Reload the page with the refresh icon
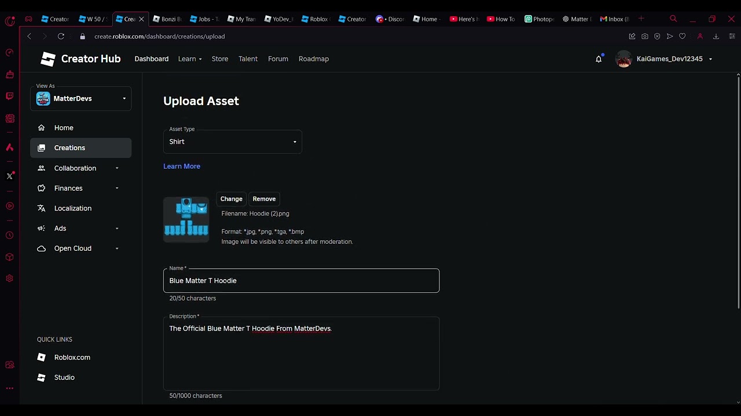 pyautogui.click(x=61, y=36)
